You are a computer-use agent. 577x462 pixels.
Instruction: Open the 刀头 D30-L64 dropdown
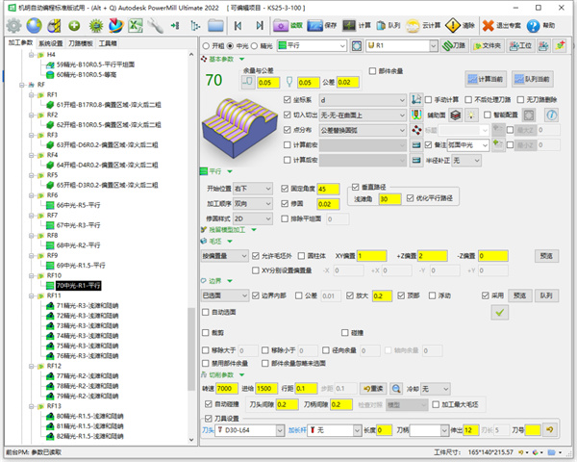click(x=248, y=429)
